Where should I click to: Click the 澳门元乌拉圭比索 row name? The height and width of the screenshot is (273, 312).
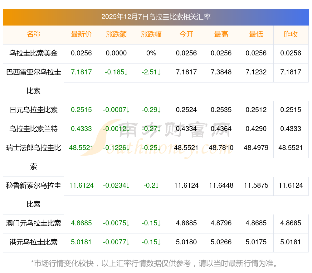[33, 223]
